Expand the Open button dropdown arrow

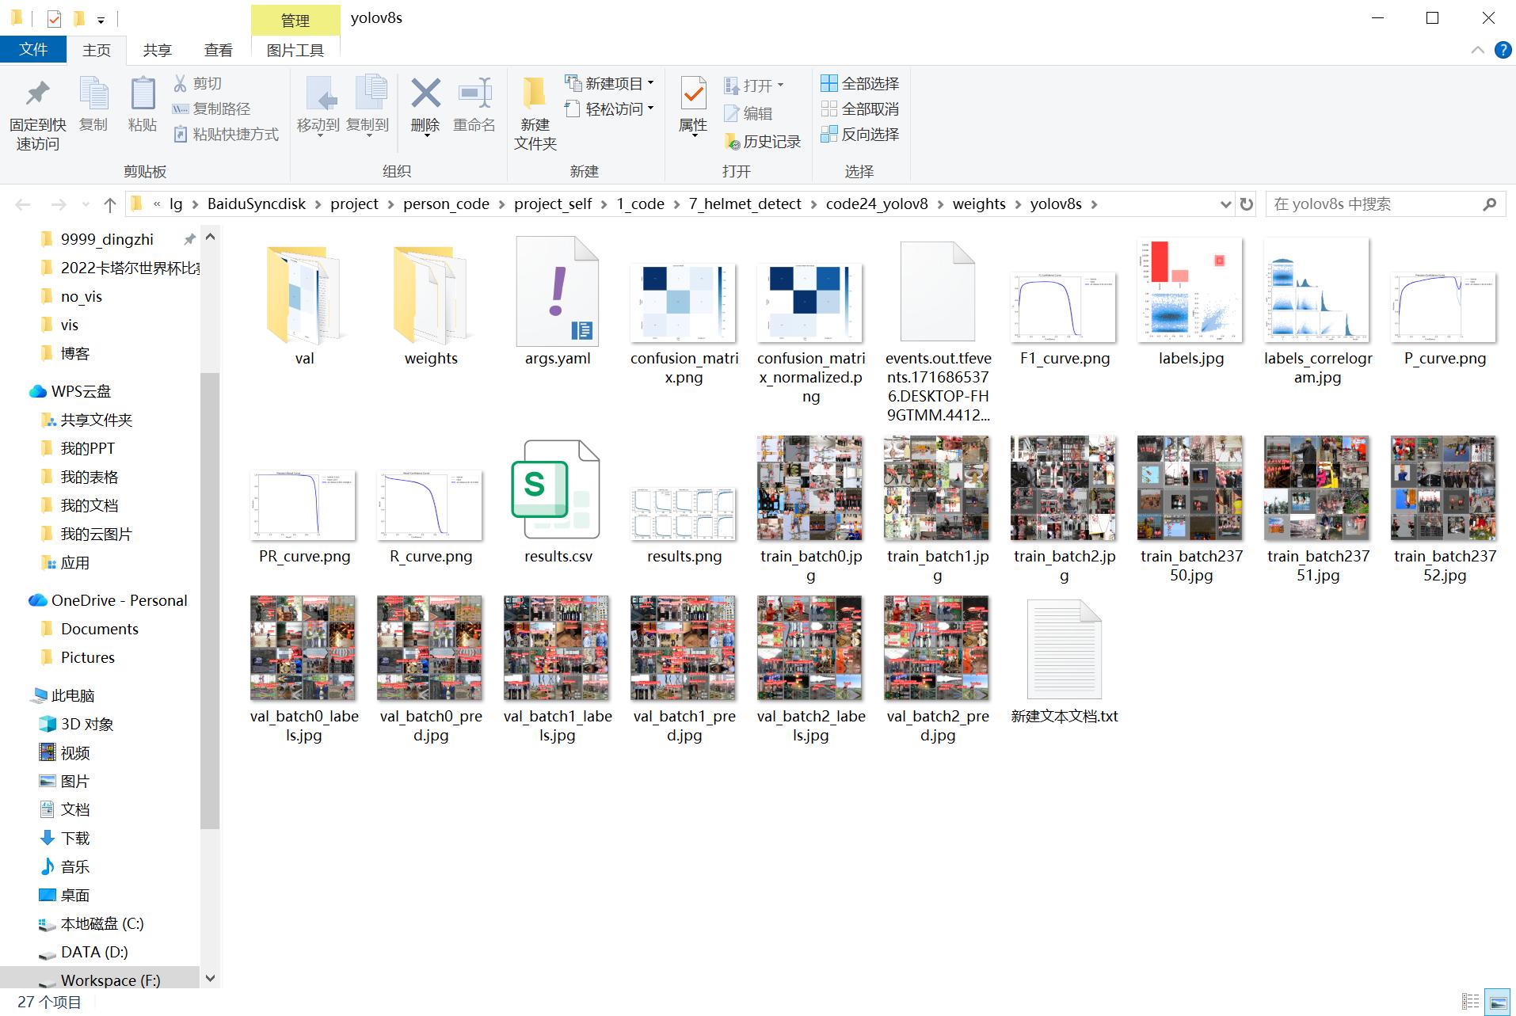click(781, 85)
